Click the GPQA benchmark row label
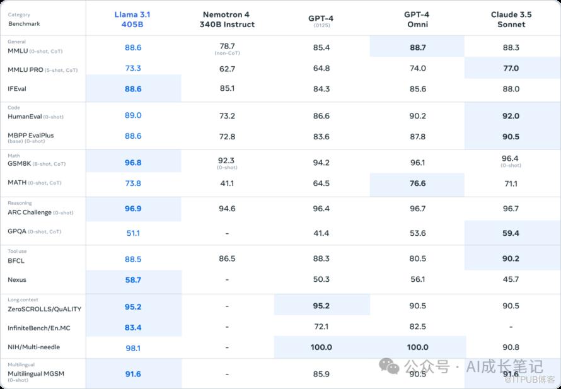Viewport: 561px width, 389px height. coord(34,231)
